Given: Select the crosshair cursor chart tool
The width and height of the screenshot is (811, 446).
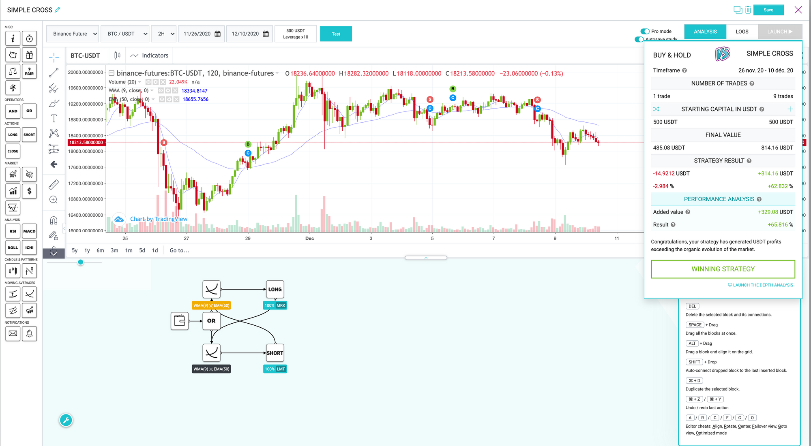Looking at the screenshot, I should [x=54, y=58].
